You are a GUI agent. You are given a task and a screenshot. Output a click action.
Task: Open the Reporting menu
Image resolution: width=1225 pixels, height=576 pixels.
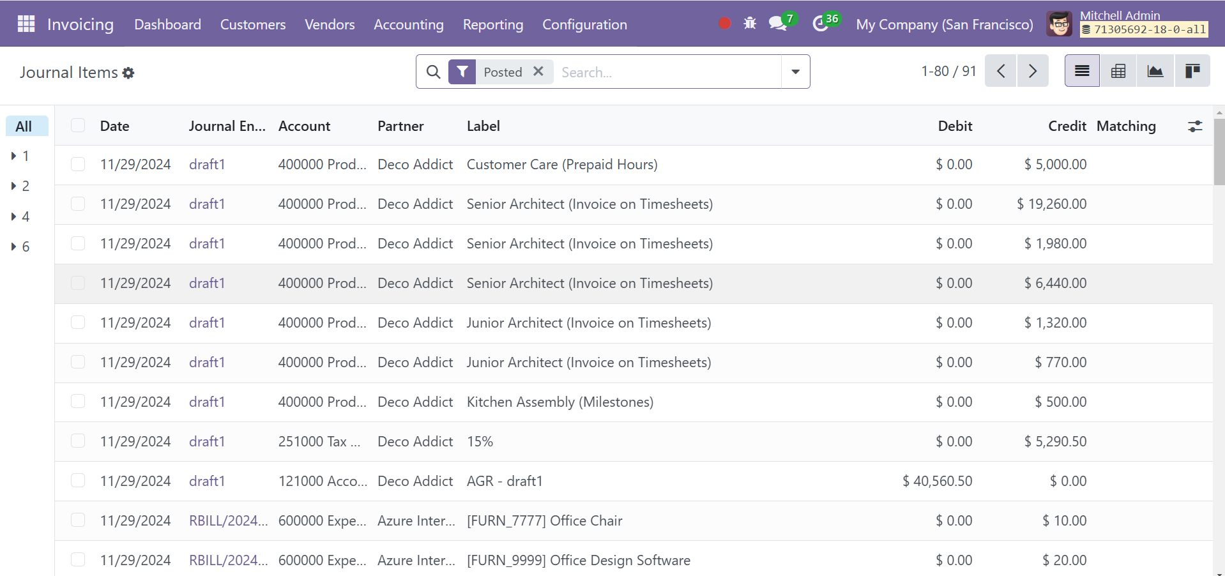[493, 24]
